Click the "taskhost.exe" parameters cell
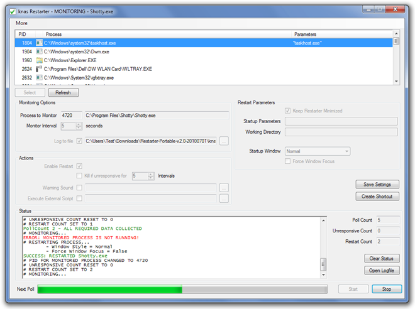Viewport: 415px width, 309px height. 307,43
